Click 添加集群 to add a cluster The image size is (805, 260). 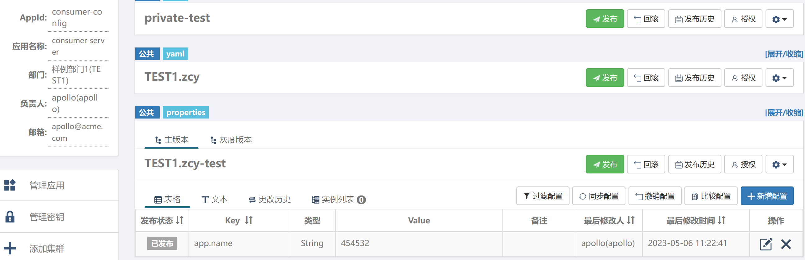pyautogui.click(x=46, y=249)
